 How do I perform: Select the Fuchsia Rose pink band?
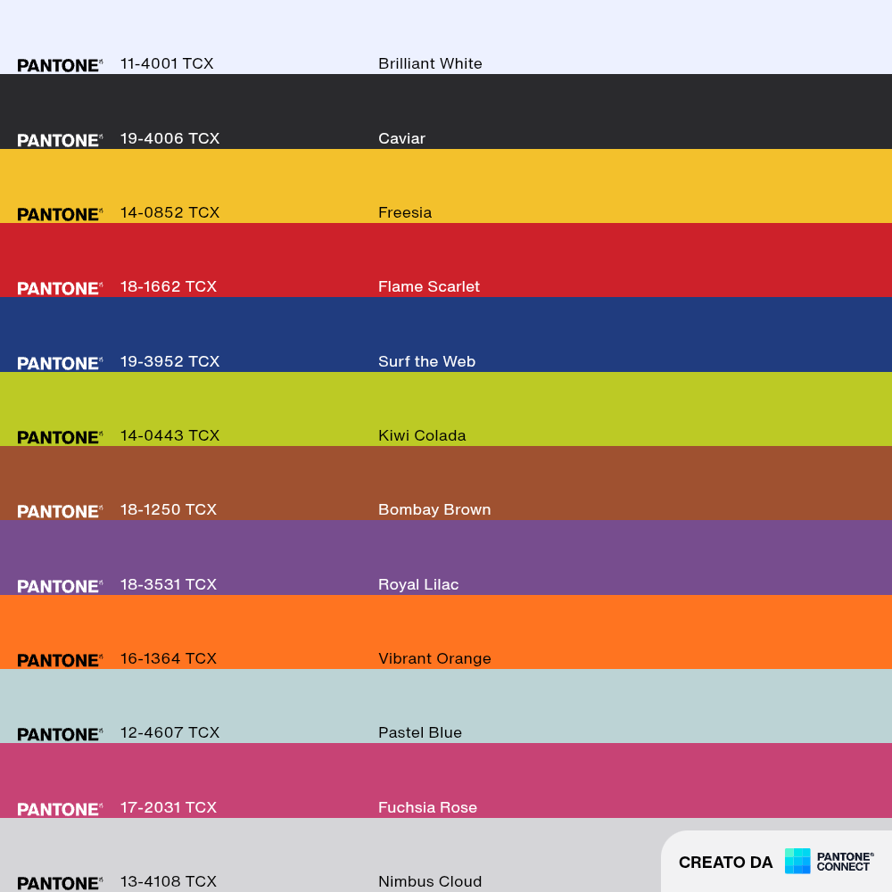[x=446, y=780]
